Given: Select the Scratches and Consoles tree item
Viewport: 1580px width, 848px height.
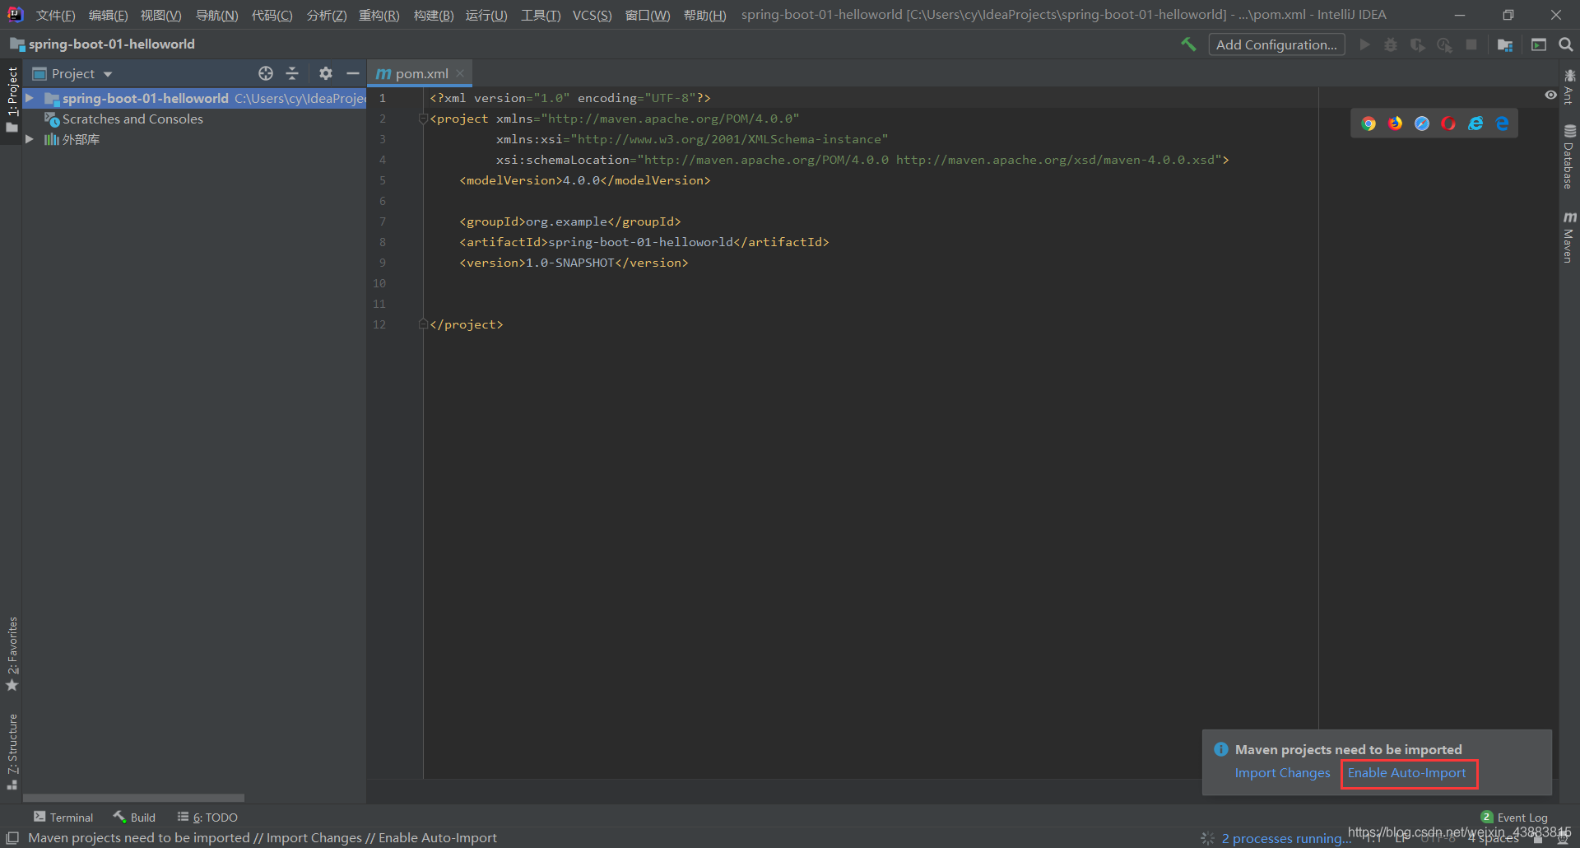Looking at the screenshot, I should pyautogui.click(x=132, y=119).
